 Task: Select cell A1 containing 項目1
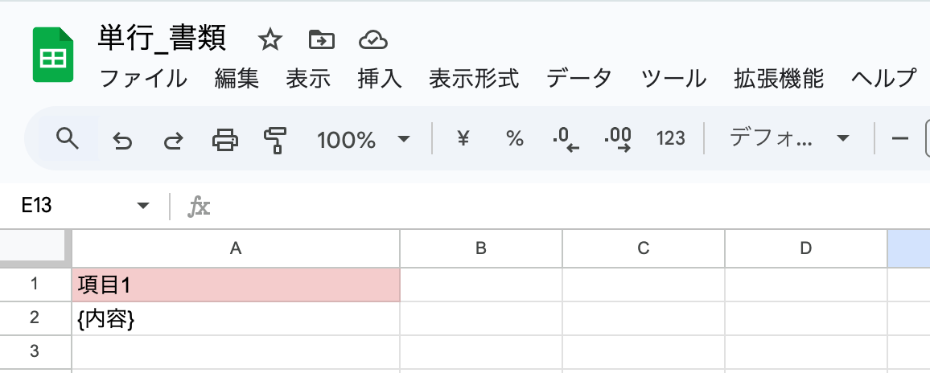[x=236, y=285]
